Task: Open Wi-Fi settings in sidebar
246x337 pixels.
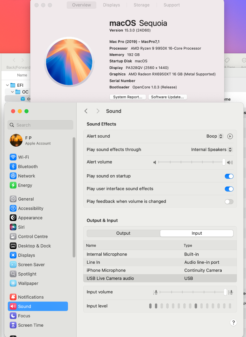Action: 23,157
